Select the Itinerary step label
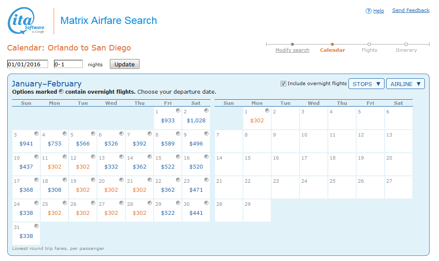Image resolution: width=439 pixels, height=261 pixels. pyautogui.click(x=406, y=50)
